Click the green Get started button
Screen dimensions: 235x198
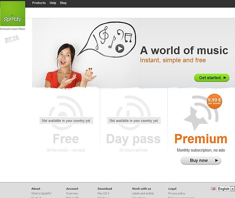coord(211,78)
